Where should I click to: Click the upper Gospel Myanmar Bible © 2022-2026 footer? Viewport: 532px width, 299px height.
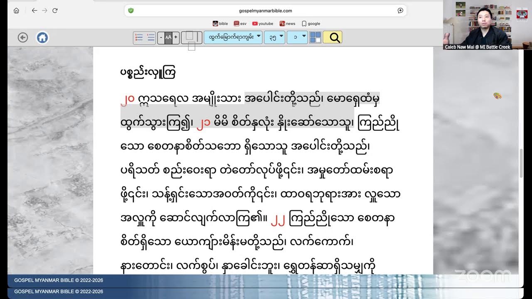tap(59, 280)
